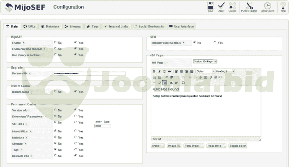This screenshot has height=167, width=289.
Task: Insert an anchor in the editor
Action: pos(200,77)
